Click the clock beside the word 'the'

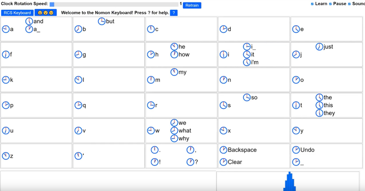click(320, 98)
